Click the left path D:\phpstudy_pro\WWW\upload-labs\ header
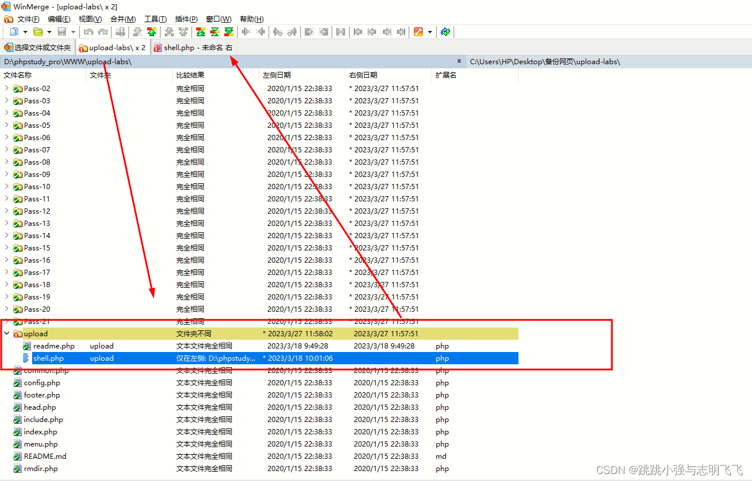752x481 pixels. [x=68, y=61]
